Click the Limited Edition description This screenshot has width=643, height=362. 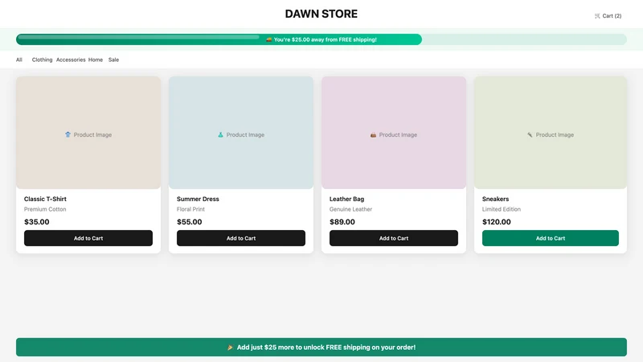501,209
